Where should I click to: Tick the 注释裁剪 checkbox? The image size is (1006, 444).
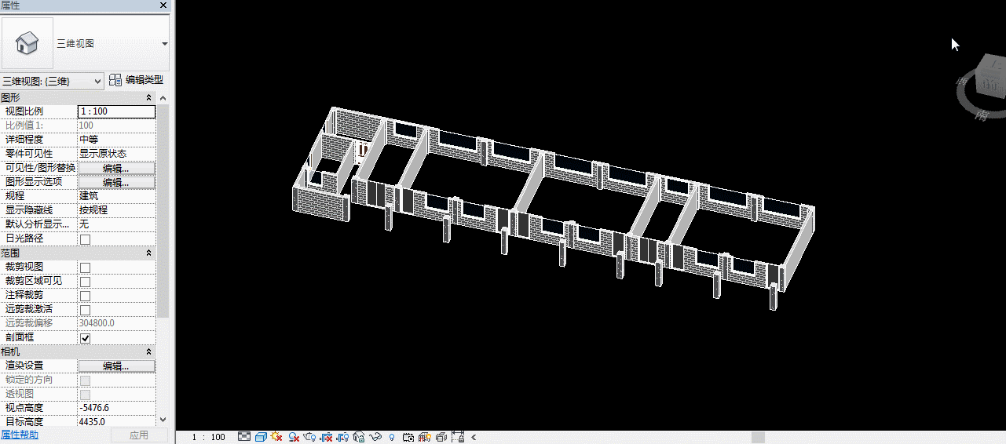tap(85, 296)
